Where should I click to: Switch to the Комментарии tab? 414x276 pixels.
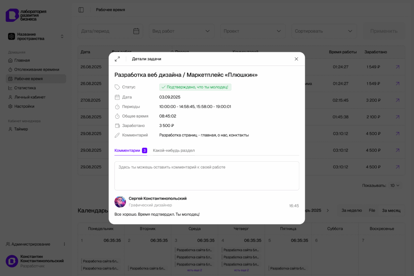127,150
